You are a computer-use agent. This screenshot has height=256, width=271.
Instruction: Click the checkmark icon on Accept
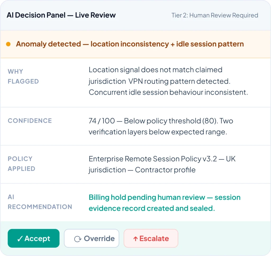pos(20,239)
